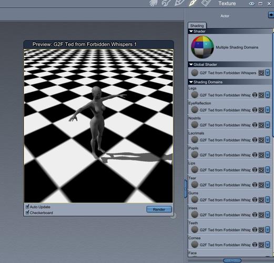Screen dimensions: 274x263
Task: Delete the Lacrimals domain with trash icon
Action: (x=255, y=140)
